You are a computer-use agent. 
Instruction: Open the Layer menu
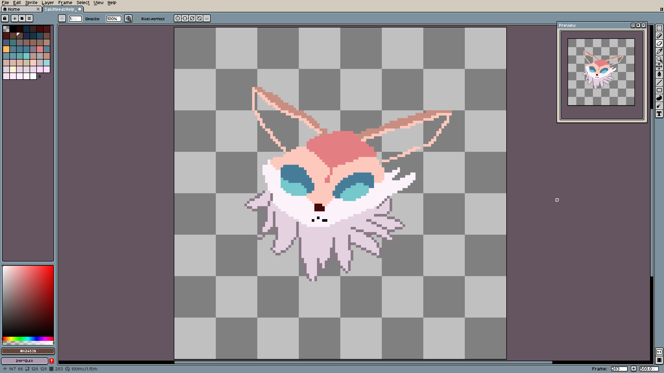point(48,3)
